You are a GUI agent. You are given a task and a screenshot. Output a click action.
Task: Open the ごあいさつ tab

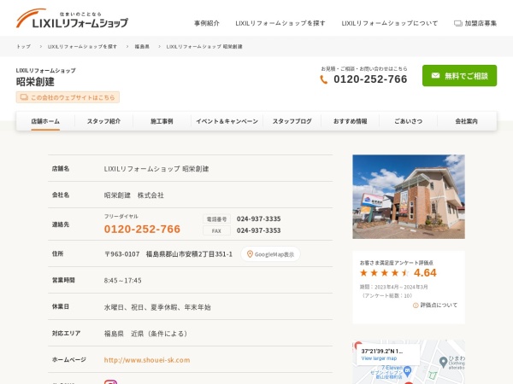[x=409, y=121]
